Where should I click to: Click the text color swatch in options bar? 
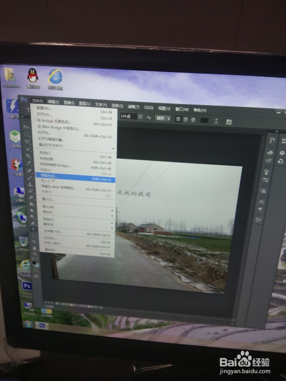[204, 121]
